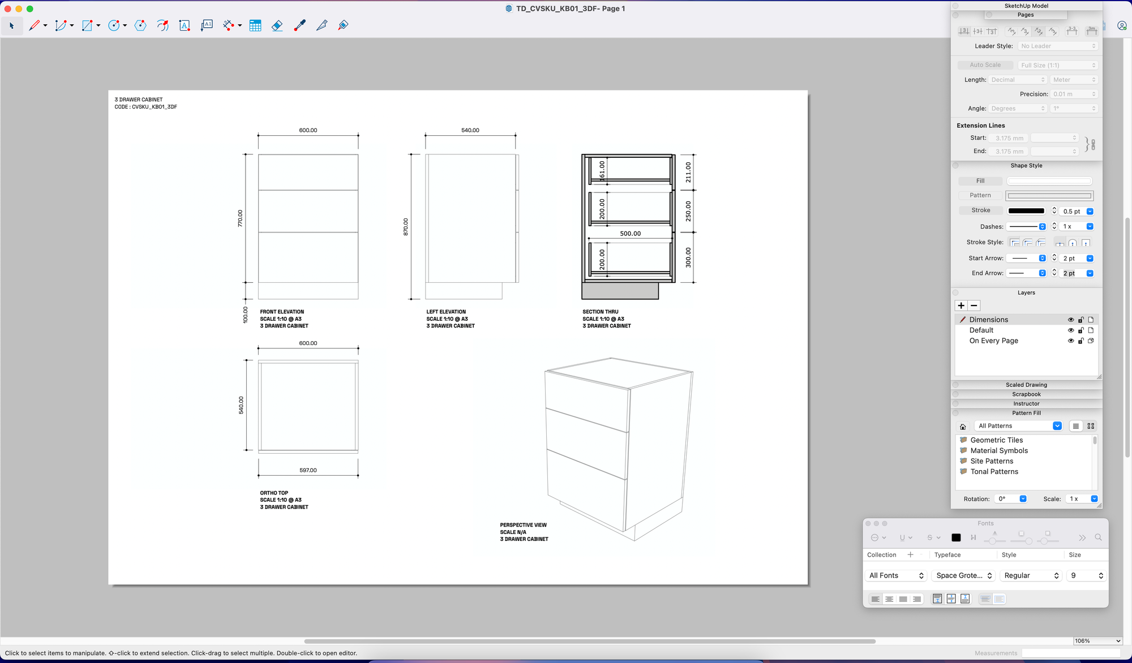
Task: Select the Style eyedropper tool
Action: [299, 25]
